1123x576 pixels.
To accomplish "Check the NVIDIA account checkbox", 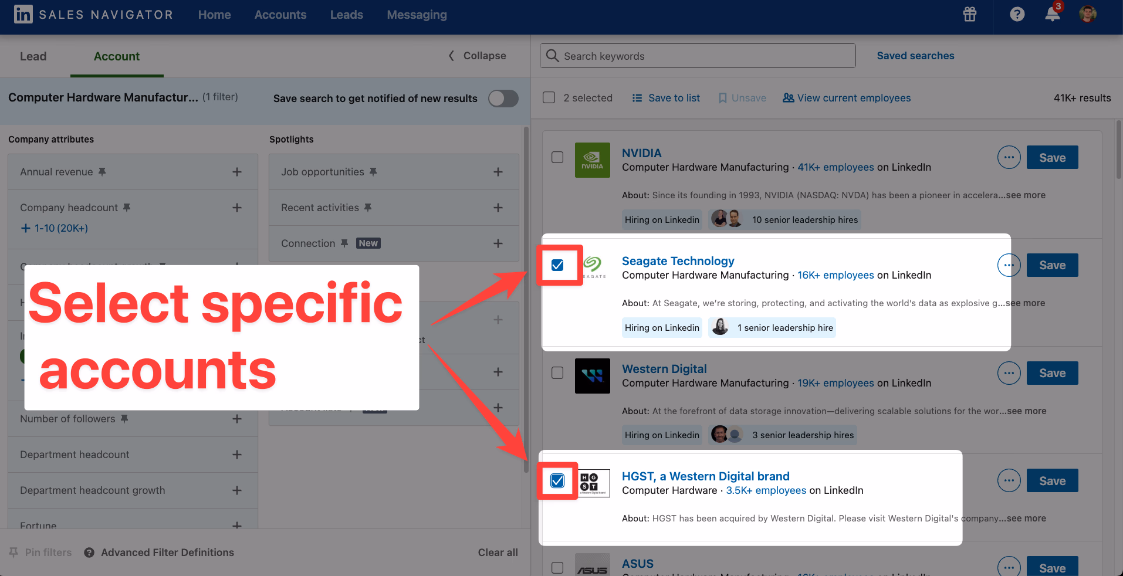I will (x=557, y=157).
